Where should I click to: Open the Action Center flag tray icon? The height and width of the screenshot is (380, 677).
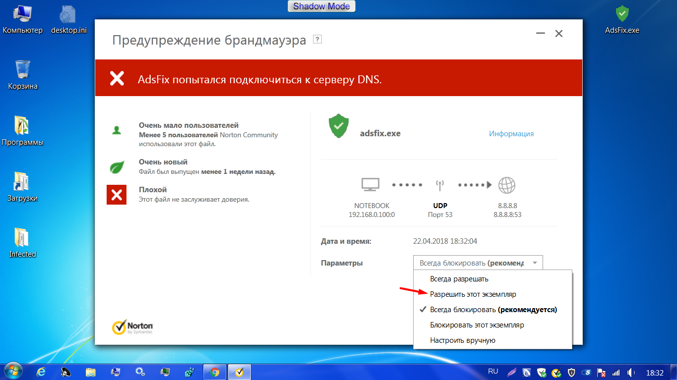[x=602, y=373]
